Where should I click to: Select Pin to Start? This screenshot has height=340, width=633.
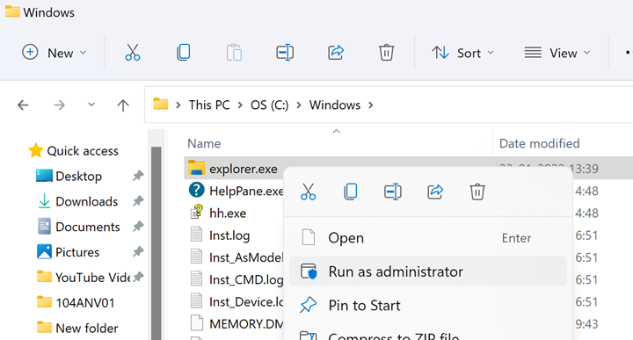point(428,306)
